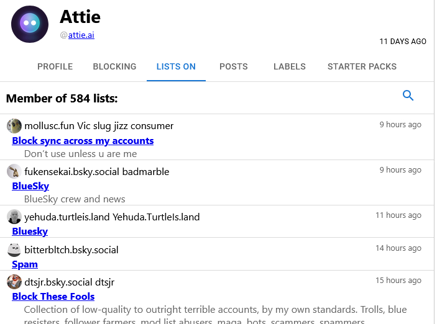Click yehuda.turtleis.land profile avatar
Viewport: 437px width, 324px height.
coord(14,217)
